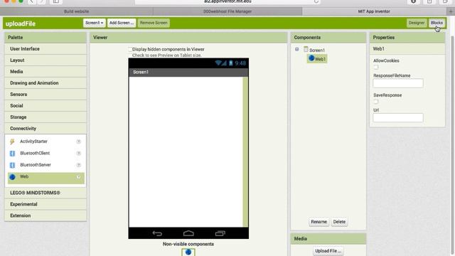
Task: Collapse the Screen1 tree node
Action: click(x=297, y=49)
